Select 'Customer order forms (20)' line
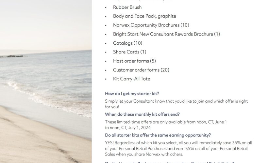 pyautogui.click(x=141, y=70)
